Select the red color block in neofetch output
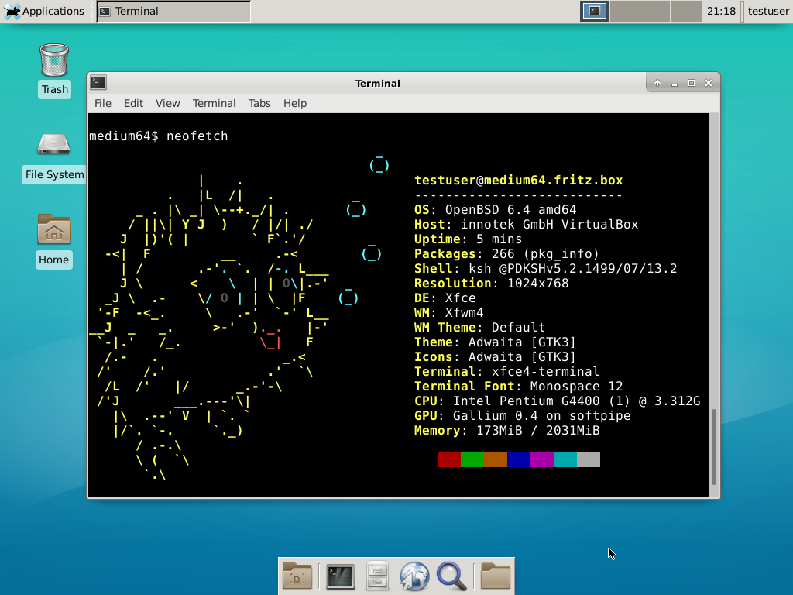793x595 pixels. [x=448, y=459]
